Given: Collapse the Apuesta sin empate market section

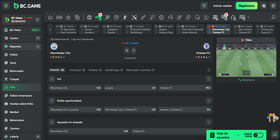Looking at the screenshot, I should coord(209,122).
